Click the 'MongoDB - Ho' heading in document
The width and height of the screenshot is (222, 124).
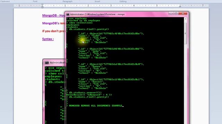(53, 15)
